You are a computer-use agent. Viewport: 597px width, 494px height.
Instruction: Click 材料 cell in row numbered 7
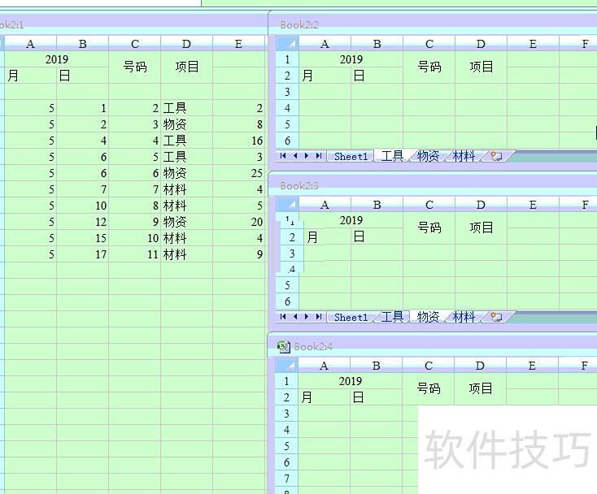(x=186, y=189)
